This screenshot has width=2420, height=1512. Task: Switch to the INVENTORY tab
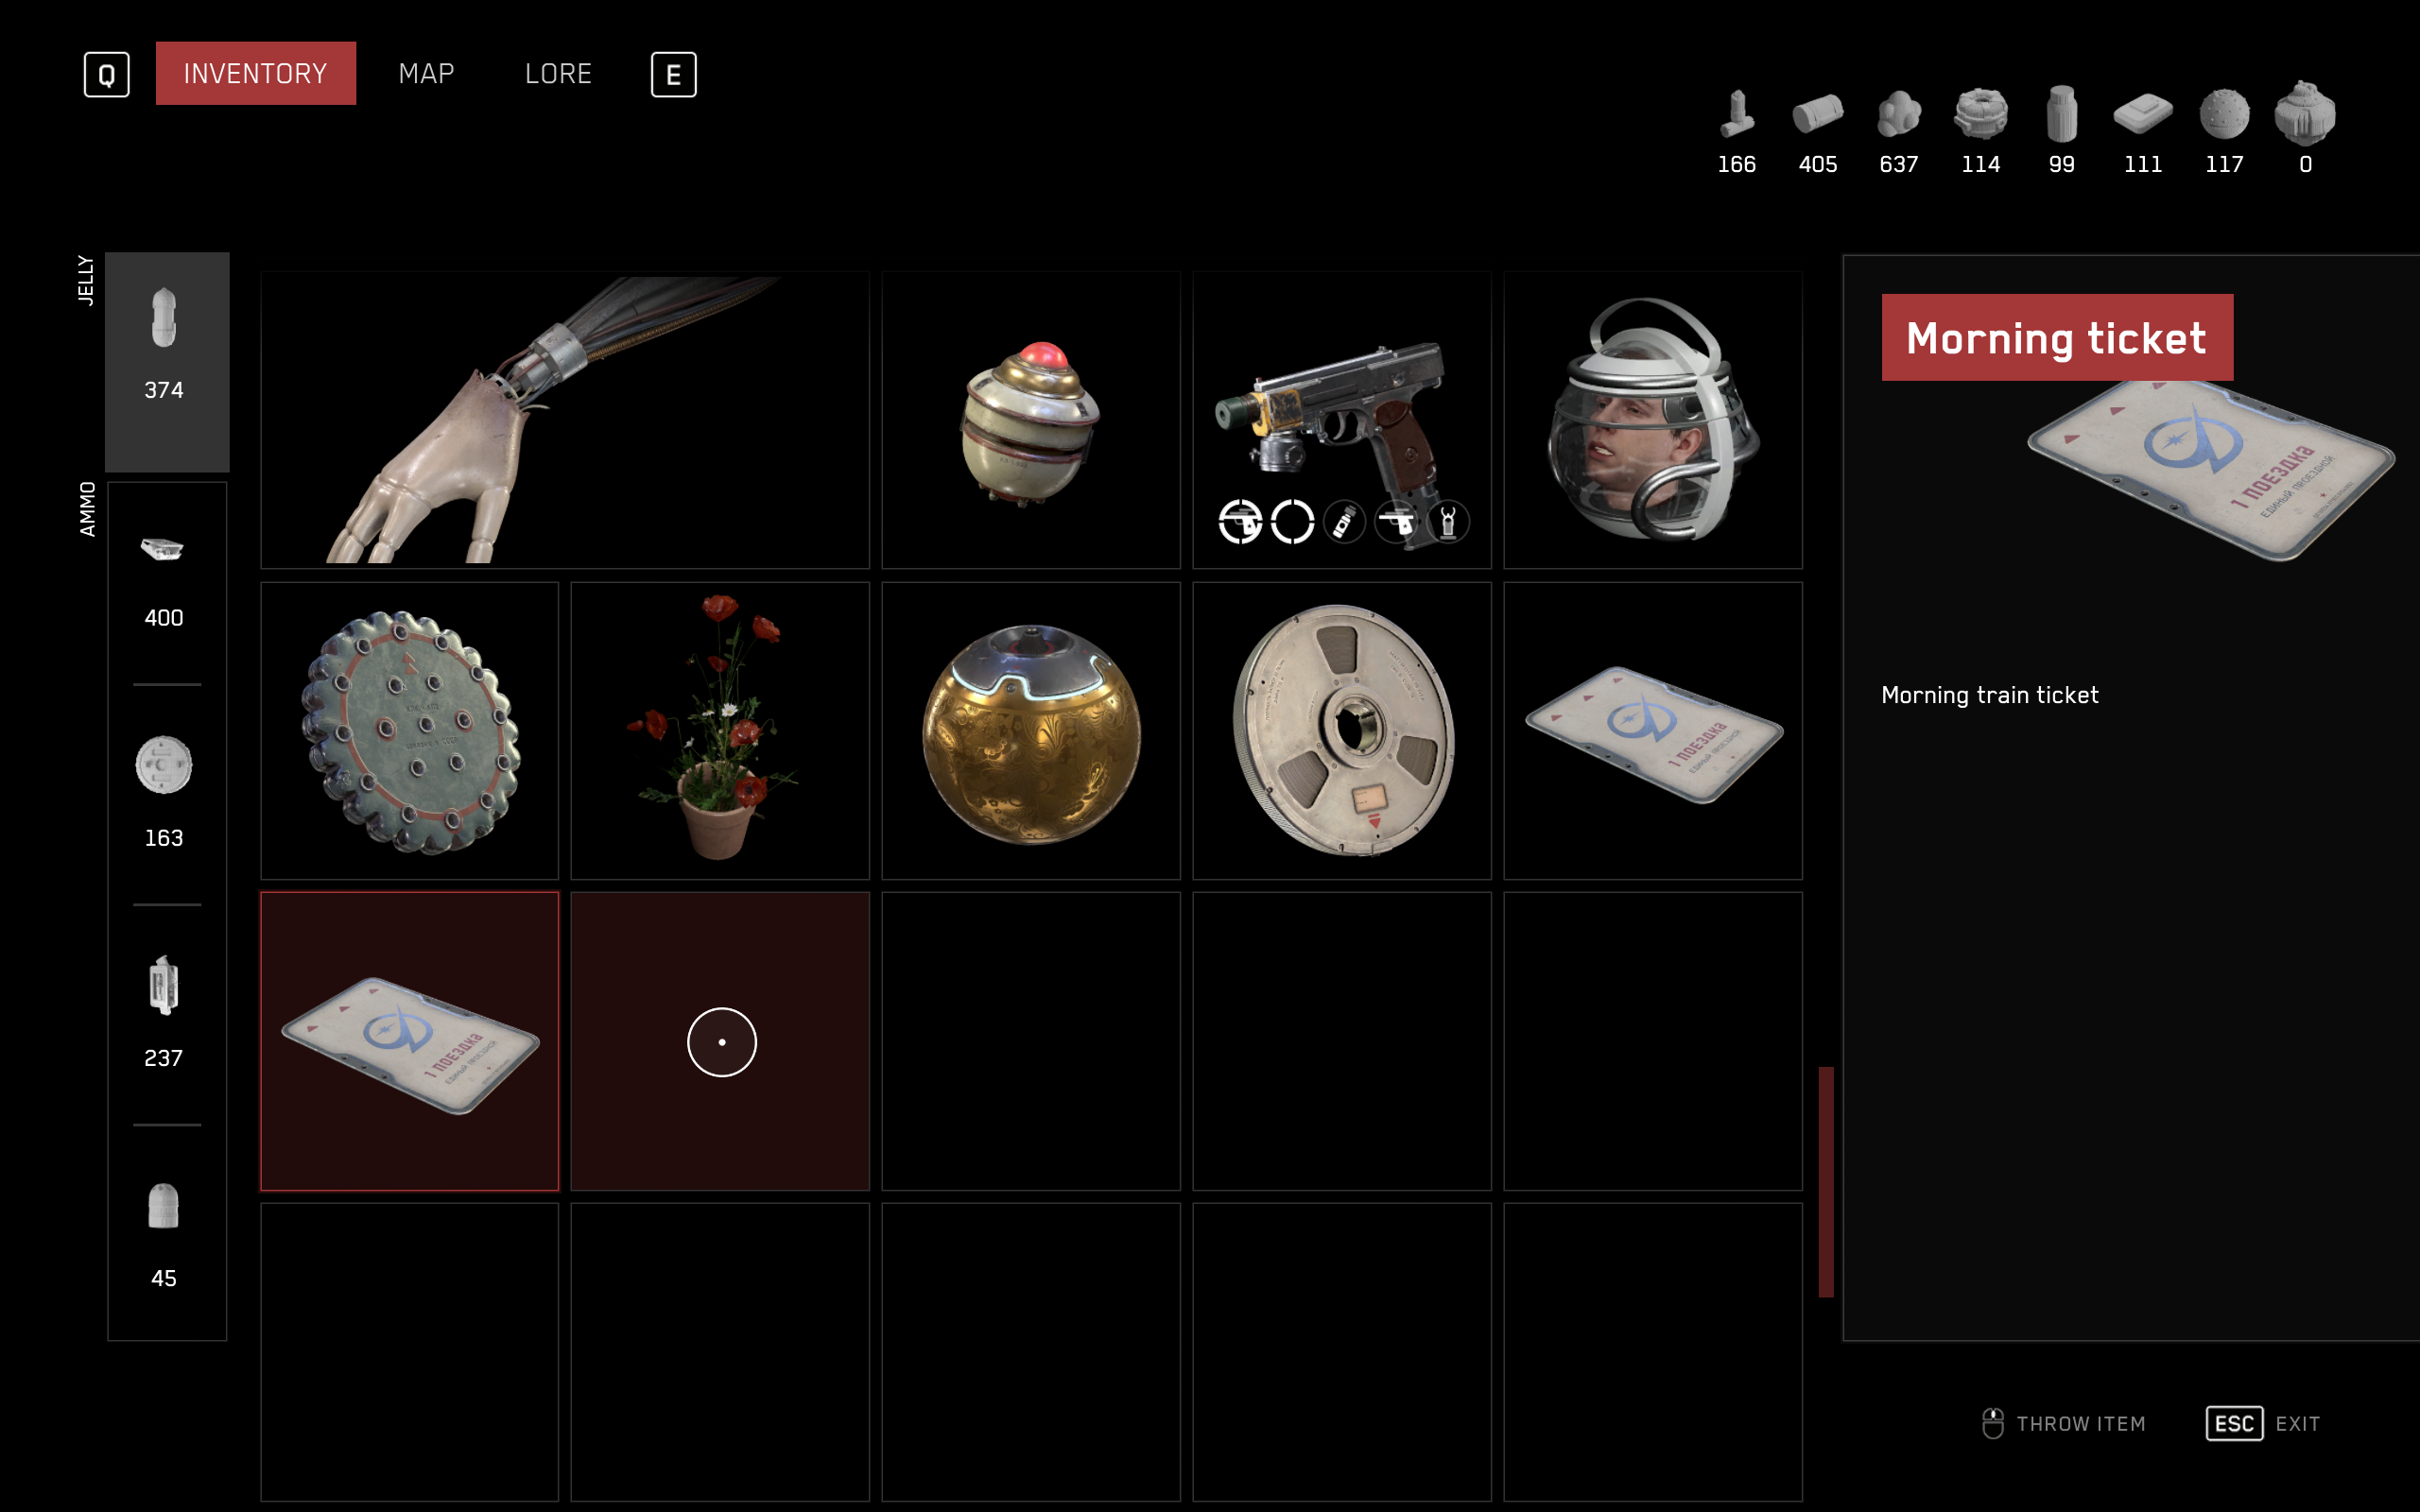(x=255, y=73)
